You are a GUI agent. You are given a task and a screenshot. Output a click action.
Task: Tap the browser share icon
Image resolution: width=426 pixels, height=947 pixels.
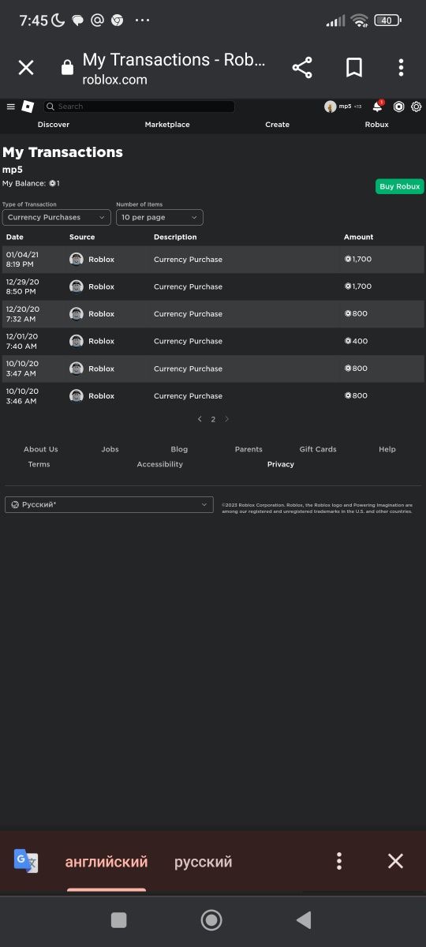[x=302, y=68]
